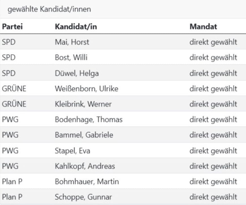Select candidate Bohmhauer, Martin
Screen dimensions: 246x205
coord(87,182)
